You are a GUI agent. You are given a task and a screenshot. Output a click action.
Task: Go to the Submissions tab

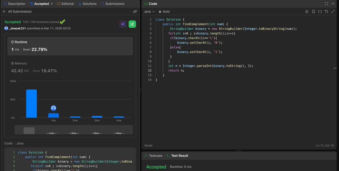[x=113, y=4]
